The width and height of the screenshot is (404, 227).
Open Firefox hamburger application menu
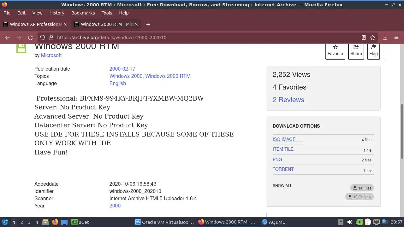pos(396,38)
